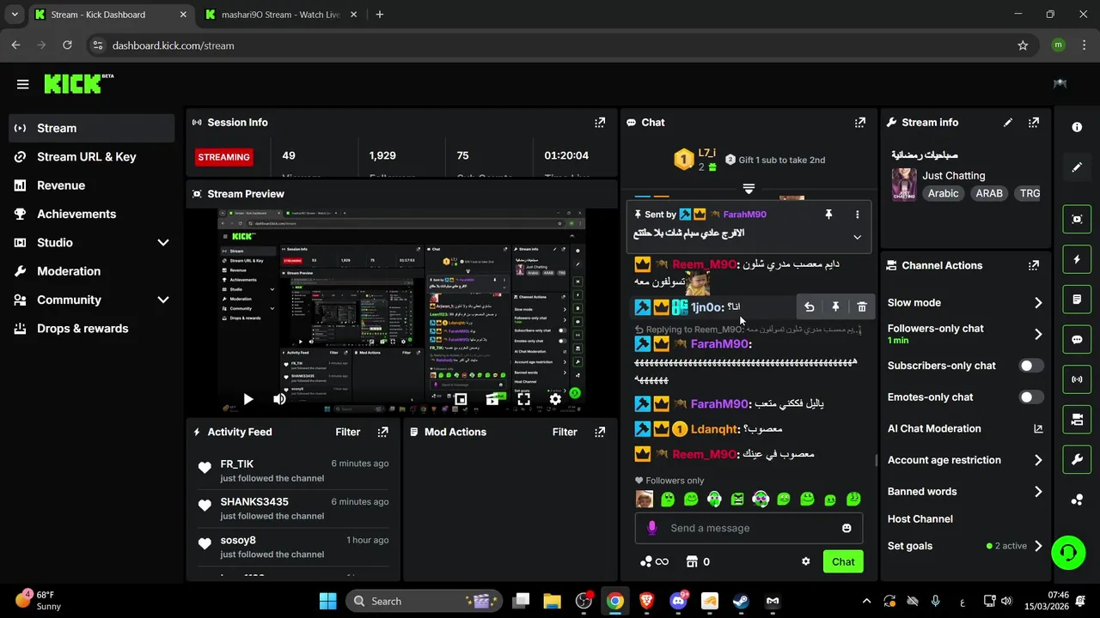This screenshot has height=618, width=1100.
Task: Pop out the Activity Feed panel
Action: (383, 432)
